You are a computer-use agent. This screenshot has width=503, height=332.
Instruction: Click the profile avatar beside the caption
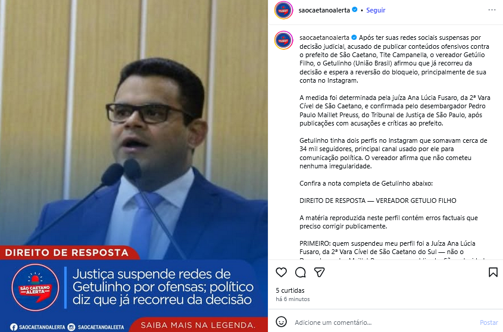pyautogui.click(x=283, y=40)
